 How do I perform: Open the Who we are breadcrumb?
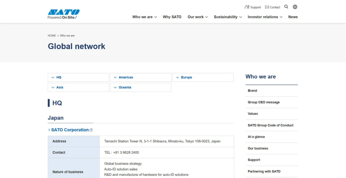pyautogui.click(x=67, y=35)
